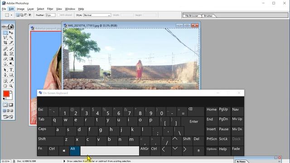
Task: Swap foreground and background colors
Action: pos(11,91)
